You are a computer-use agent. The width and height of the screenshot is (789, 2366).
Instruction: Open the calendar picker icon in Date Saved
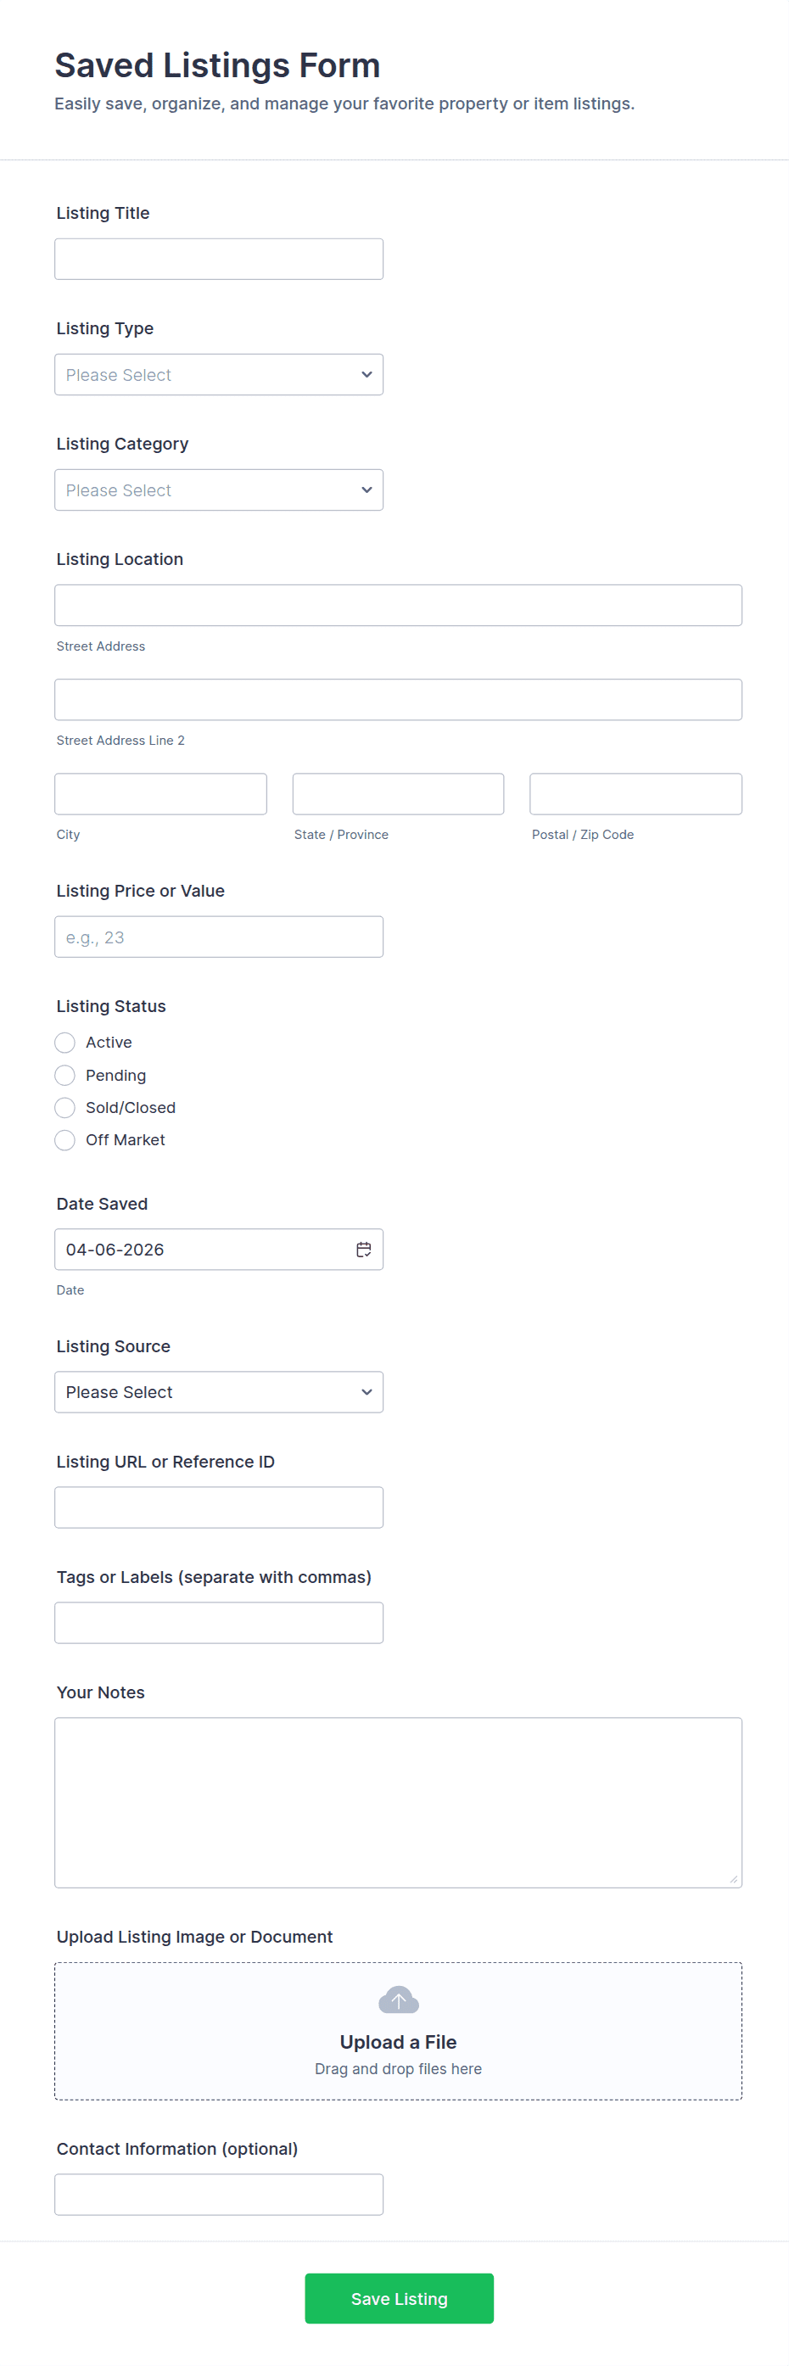[364, 1249]
